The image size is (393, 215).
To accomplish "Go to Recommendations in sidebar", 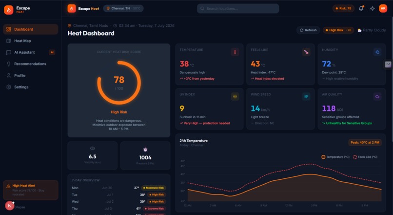I will tap(31, 64).
